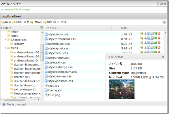
Task: Collapse the SharedFiles folder arrow
Action: pos(5,40)
